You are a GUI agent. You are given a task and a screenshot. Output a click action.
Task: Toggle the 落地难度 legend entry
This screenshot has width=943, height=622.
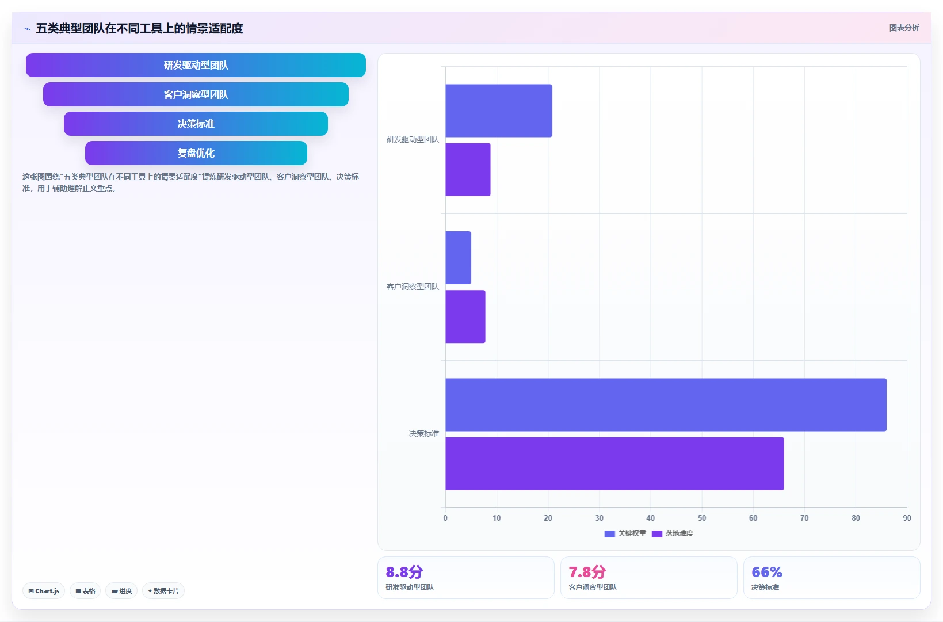pyautogui.click(x=673, y=533)
